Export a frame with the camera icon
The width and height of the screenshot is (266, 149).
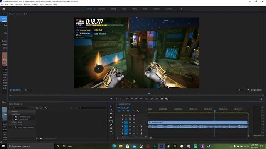coord(162,99)
